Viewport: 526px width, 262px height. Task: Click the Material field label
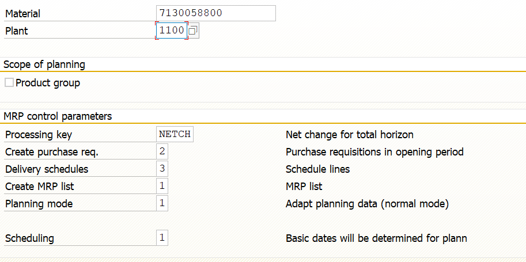click(x=23, y=14)
